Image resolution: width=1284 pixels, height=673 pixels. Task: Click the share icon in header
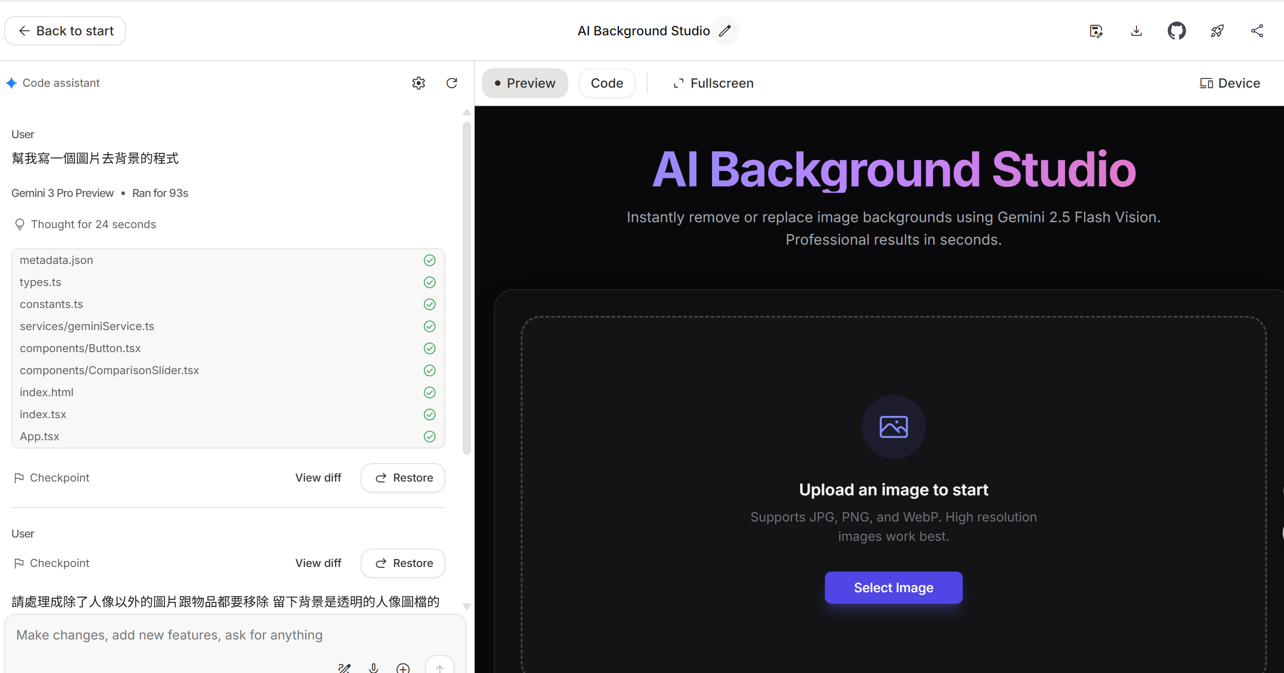point(1257,31)
